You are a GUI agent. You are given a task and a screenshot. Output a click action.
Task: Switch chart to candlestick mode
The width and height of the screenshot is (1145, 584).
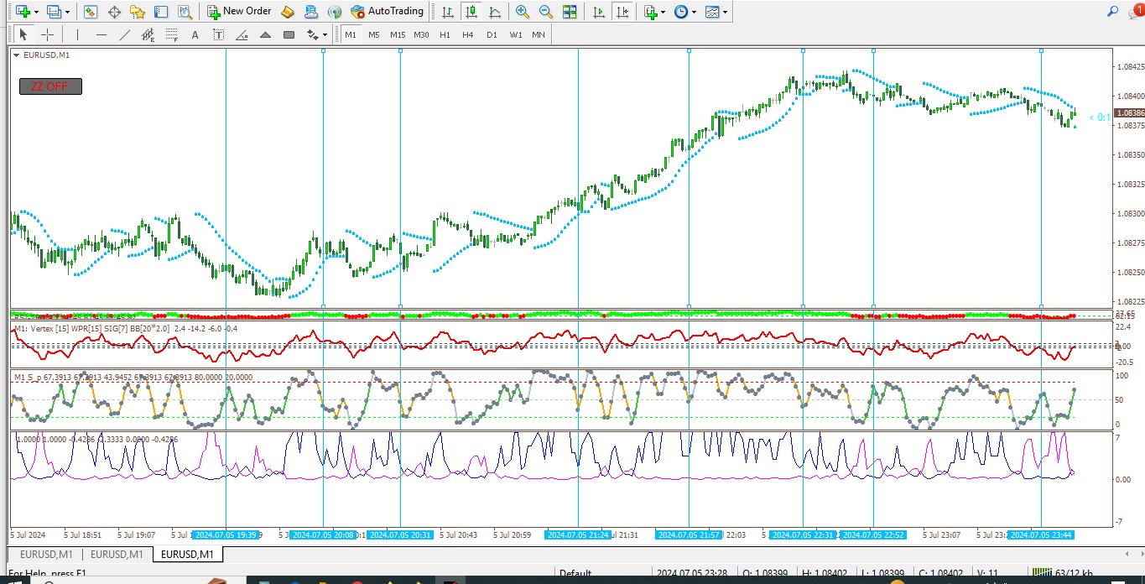pyautogui.click(x=471, y=12)
